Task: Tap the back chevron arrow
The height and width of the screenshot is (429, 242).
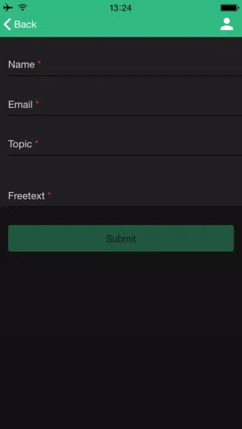Action: 7,24
